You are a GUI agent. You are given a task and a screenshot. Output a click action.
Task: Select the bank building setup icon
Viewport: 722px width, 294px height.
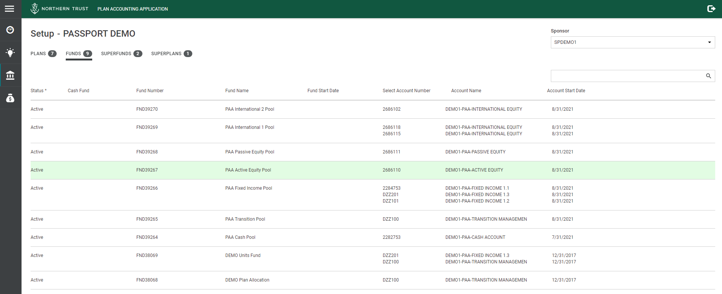(x=10, y=76)
